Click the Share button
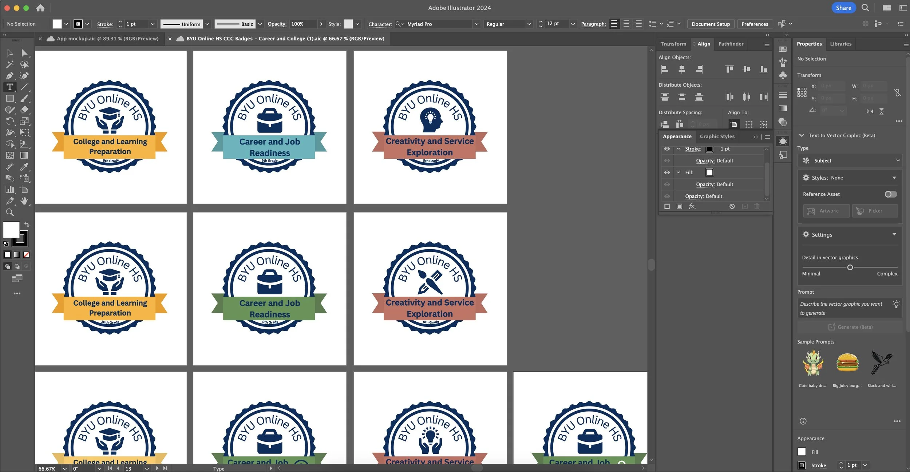The width and height of the screenshot is (910, 472). 843,8
